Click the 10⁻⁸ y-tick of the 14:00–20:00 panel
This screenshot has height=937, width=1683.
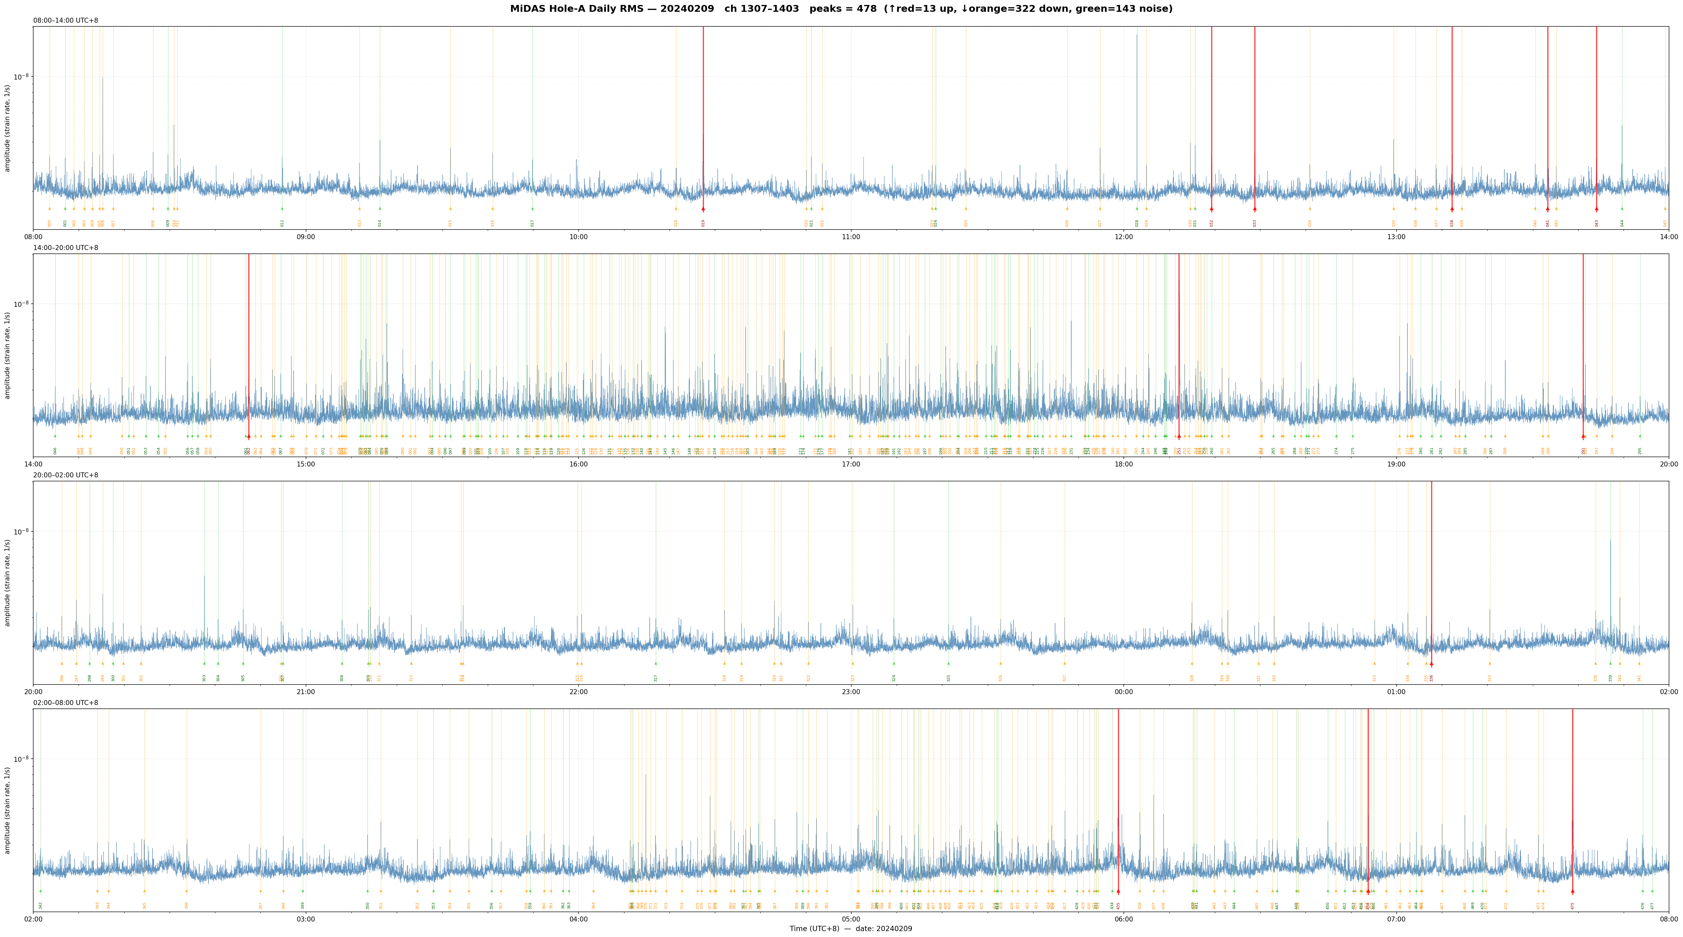pos(22,304)
